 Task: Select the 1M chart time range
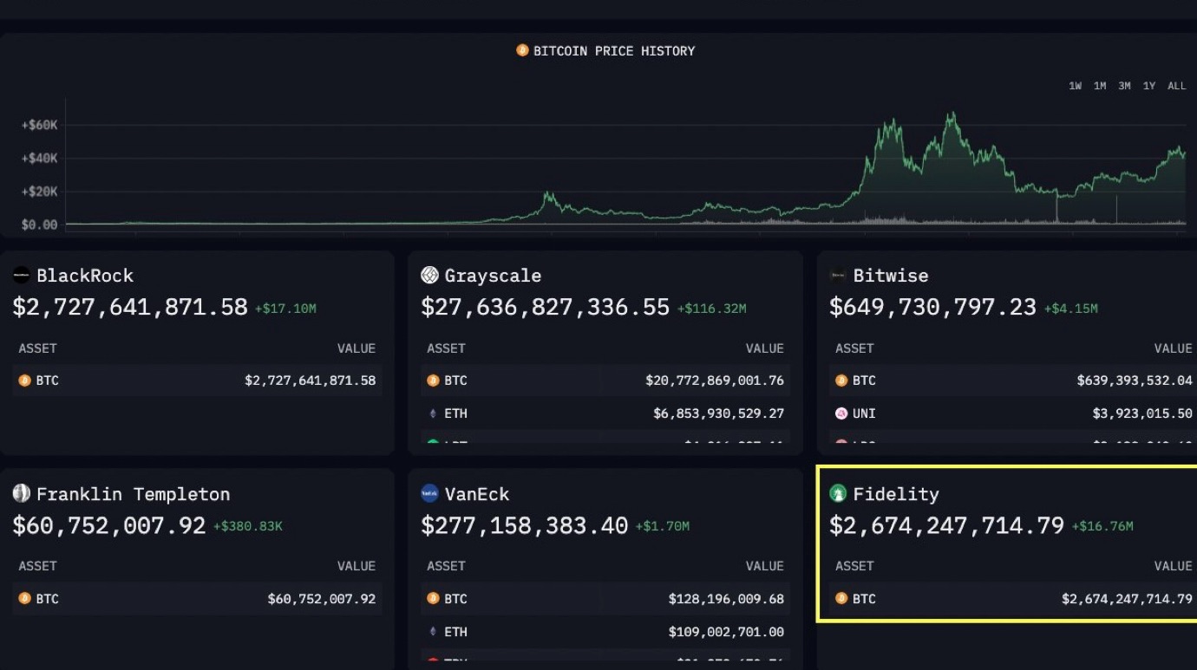click(x=1099, y=86)
